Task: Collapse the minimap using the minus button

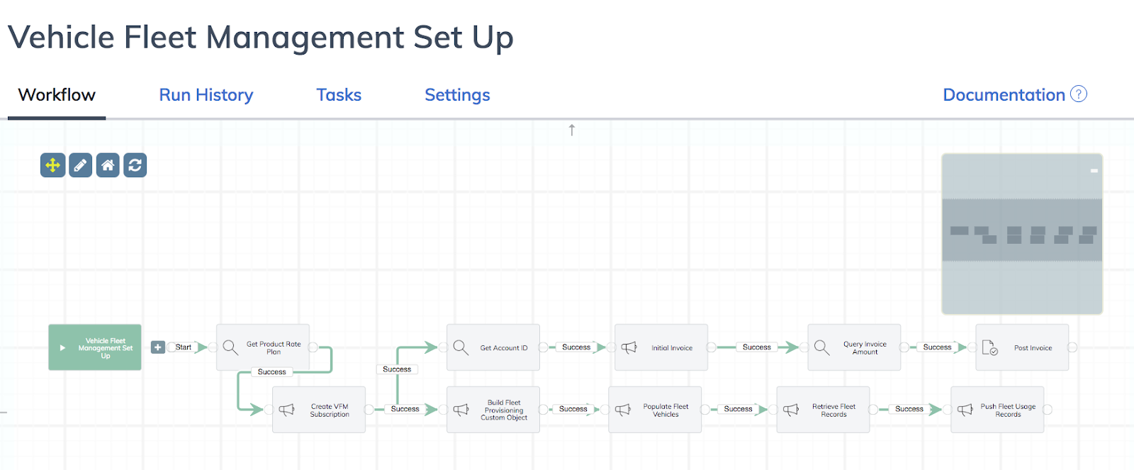Action: [x=1094, y=171]
